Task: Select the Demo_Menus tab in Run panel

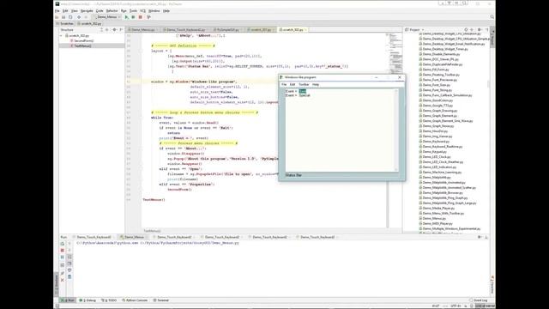Action: pos(134,237)
